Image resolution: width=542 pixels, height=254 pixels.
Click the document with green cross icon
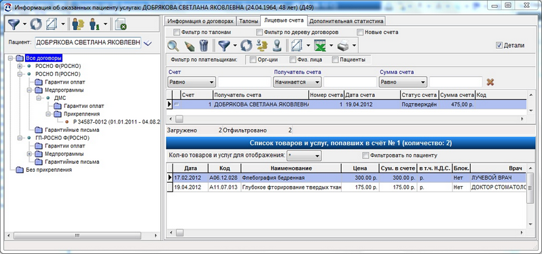coord(120,24)
